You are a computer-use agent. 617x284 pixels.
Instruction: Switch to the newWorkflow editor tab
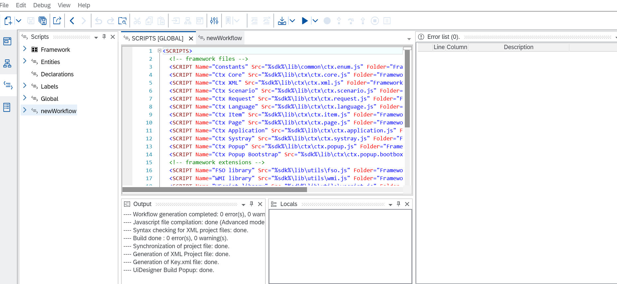pos(221,38)
